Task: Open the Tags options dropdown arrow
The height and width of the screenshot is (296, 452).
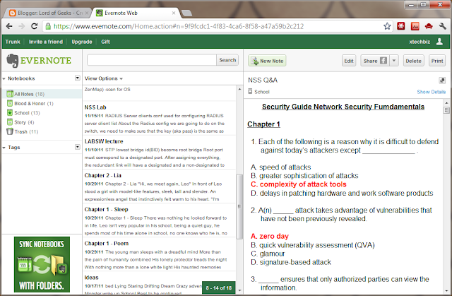Action: (77, 147)
